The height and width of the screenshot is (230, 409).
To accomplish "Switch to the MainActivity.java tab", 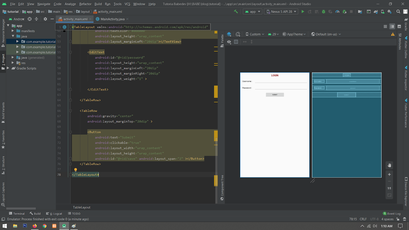I will [x=112, y=19].
